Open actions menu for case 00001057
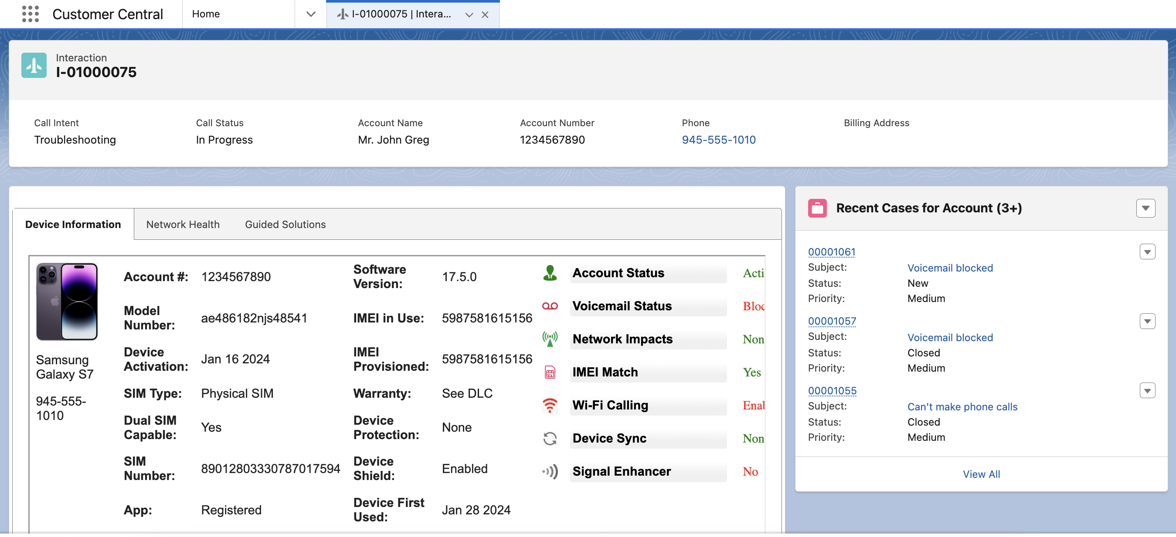Screen dimensions: 1176x537 (x=1147, y=321)
